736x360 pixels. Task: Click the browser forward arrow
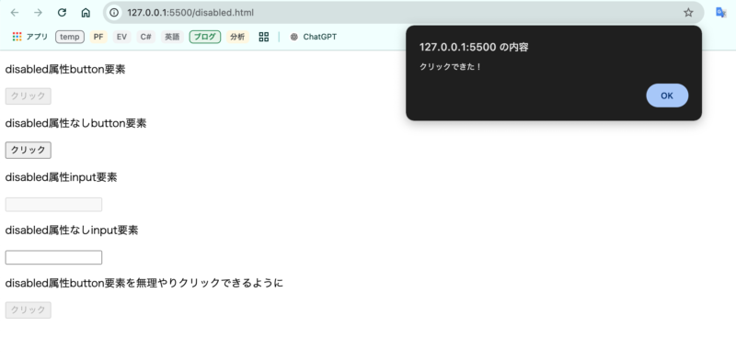pos(38,13)
